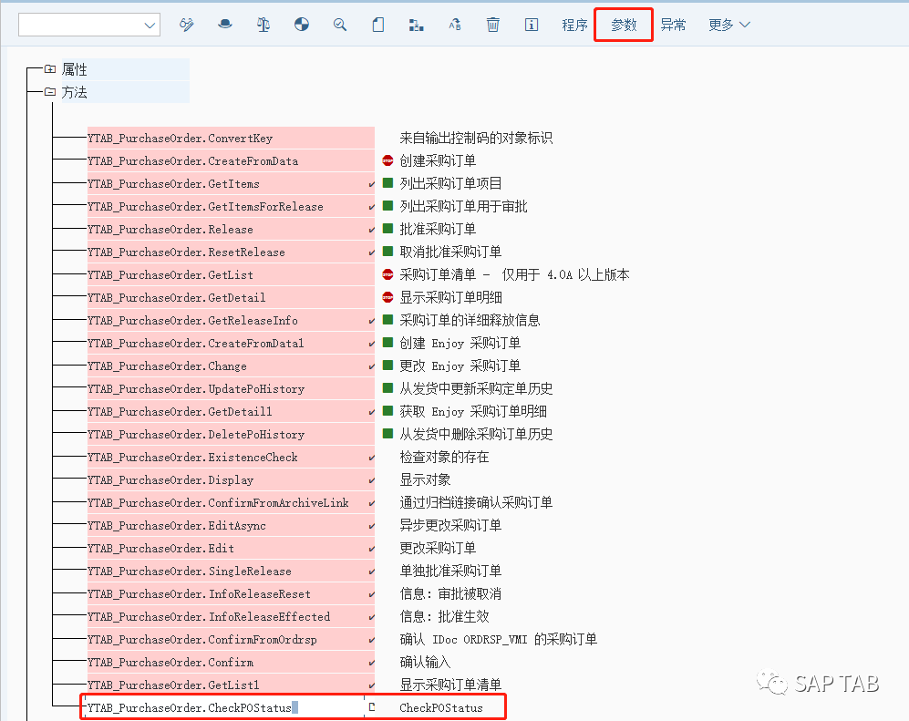Screen dimensions: 909x721
Task: Click green square beside 采购订单的详细释放信息
Action: [387, 320]
